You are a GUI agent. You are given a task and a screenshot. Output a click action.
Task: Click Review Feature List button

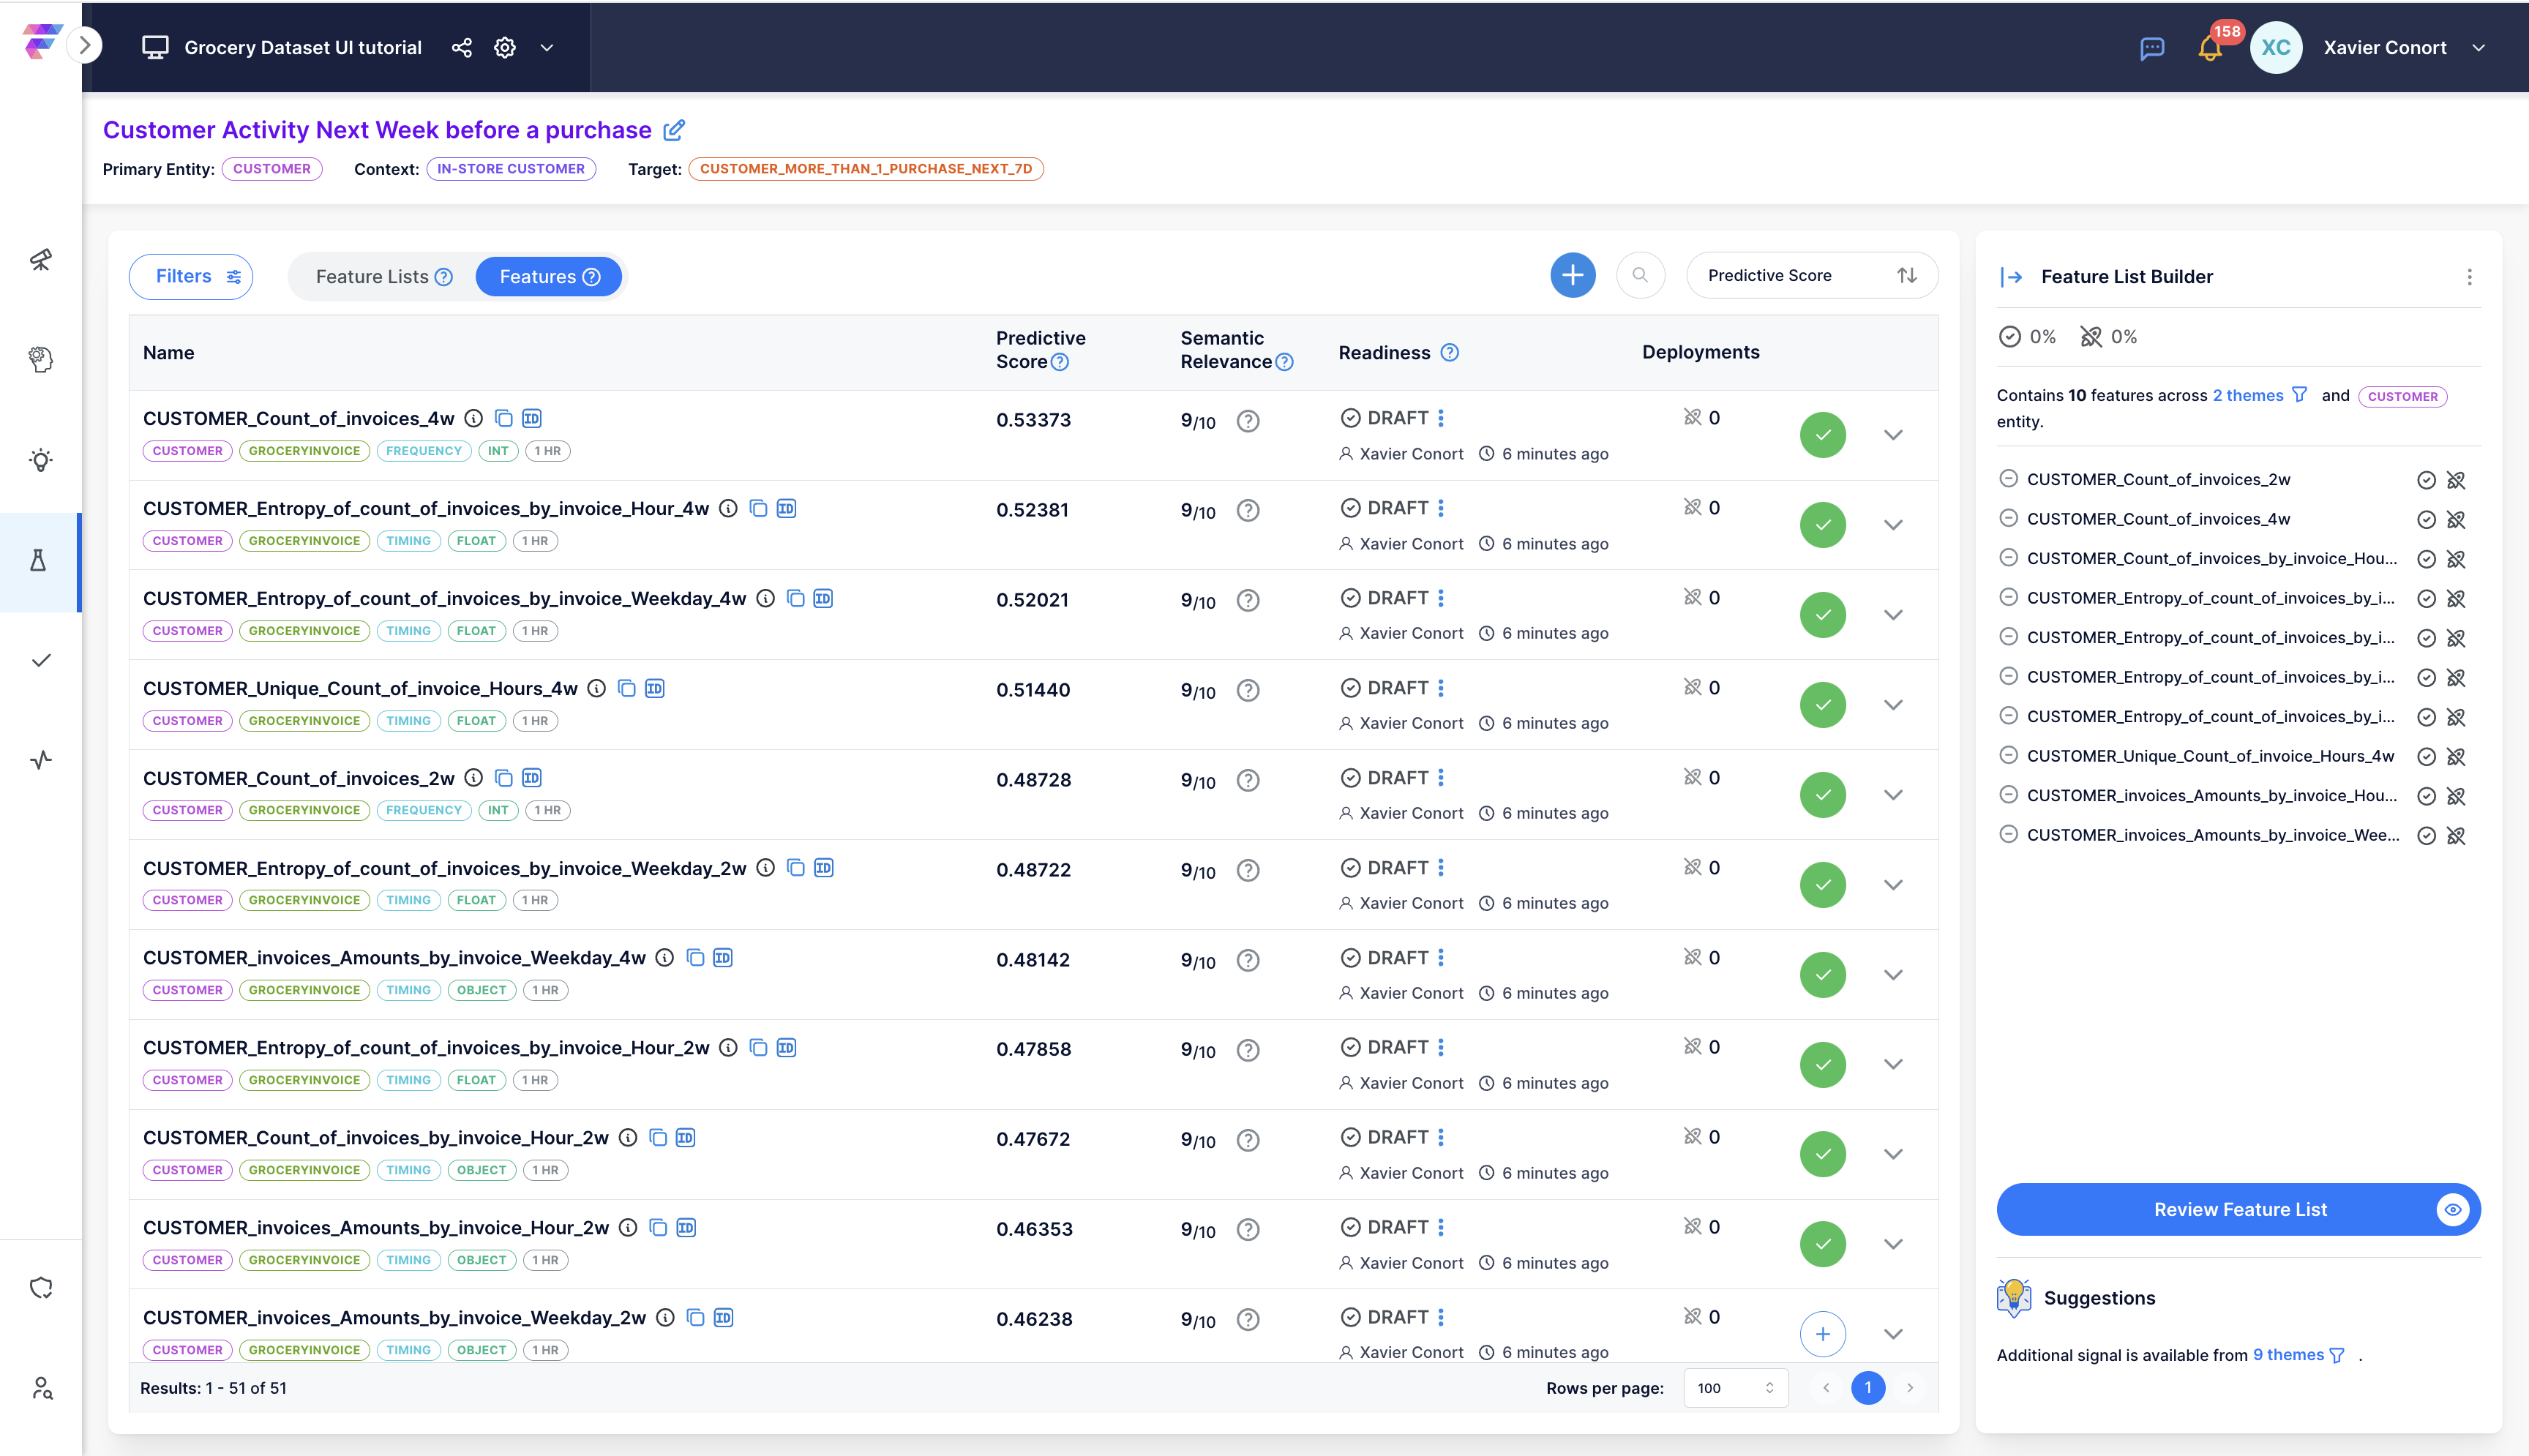point(2238,1210)
